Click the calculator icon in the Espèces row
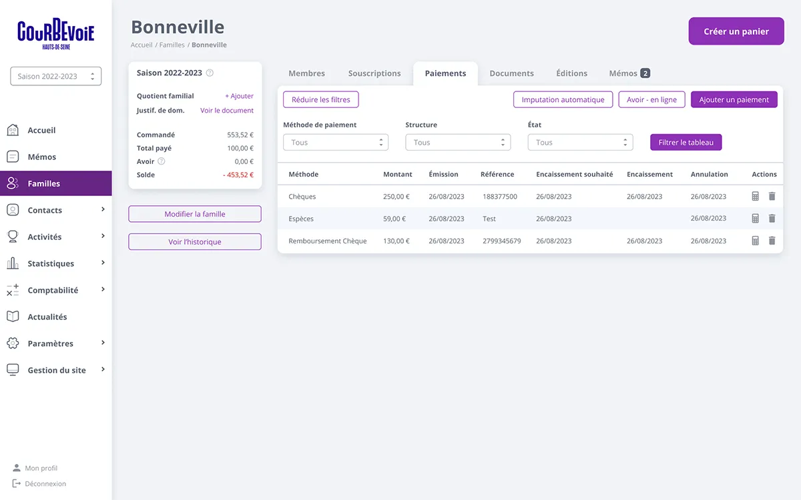Screen dimensions: 801x500 (x=756, y=219)
